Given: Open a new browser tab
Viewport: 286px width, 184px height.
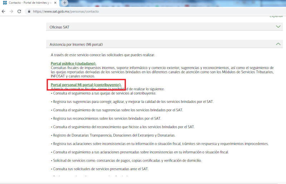Looking at the screenshot, I should click(x=64, y=3).
